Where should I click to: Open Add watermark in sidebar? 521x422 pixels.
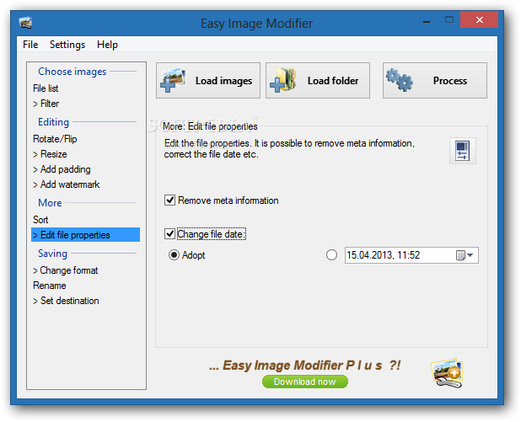tap(66, 184)
